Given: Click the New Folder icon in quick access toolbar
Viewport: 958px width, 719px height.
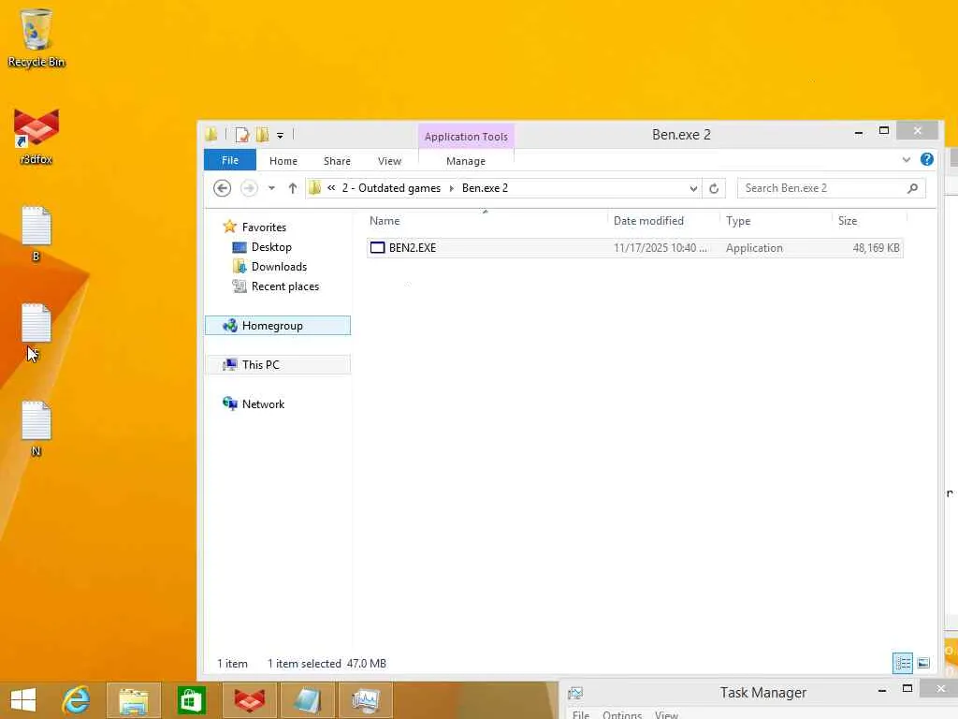Looking at the screenshot, I should (263, 135).
